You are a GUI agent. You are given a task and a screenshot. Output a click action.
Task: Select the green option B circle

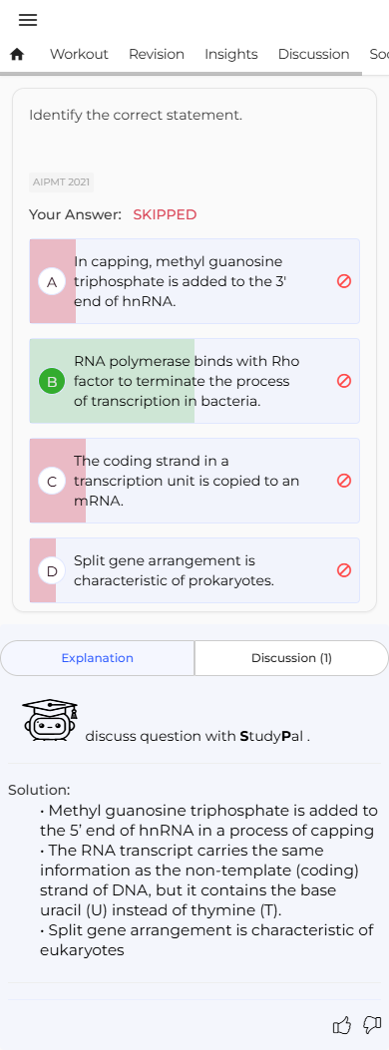(52, 382)
